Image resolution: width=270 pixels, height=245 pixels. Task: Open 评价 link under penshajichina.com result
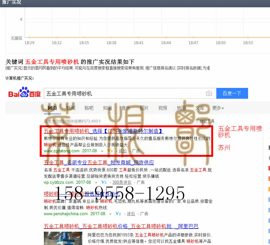(x=131, y=214)
